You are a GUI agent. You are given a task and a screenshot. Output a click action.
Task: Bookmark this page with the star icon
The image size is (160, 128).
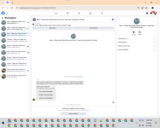point(146,8)
